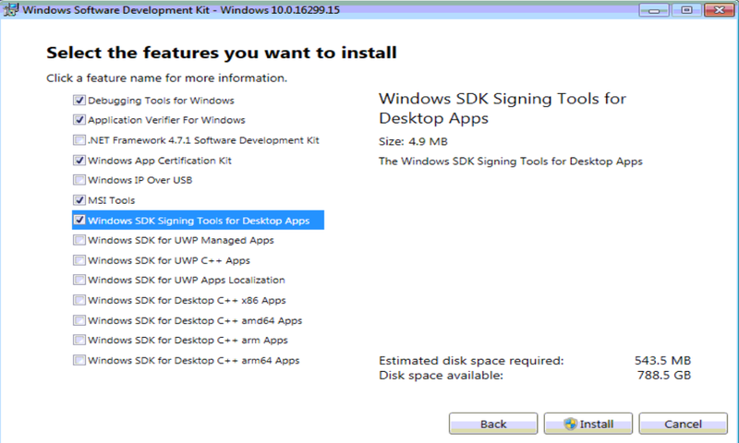
Task: Minimize the SDK installer window
Action: [x=657, y=9]
